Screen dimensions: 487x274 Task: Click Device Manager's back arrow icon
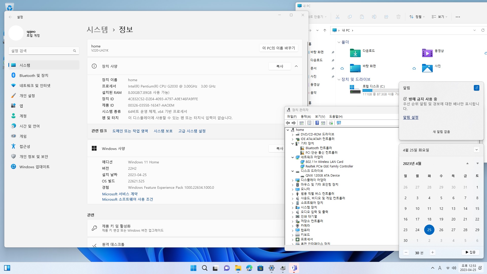pos(288,123)
